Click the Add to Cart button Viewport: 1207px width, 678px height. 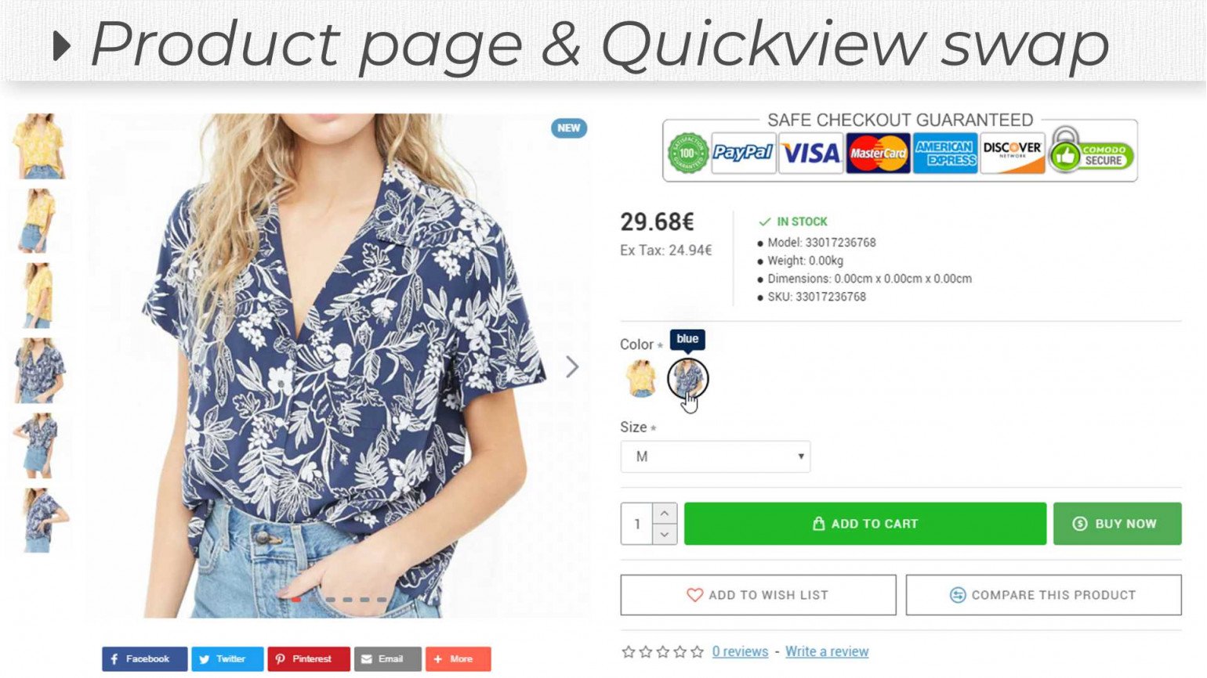coord(864,524)
